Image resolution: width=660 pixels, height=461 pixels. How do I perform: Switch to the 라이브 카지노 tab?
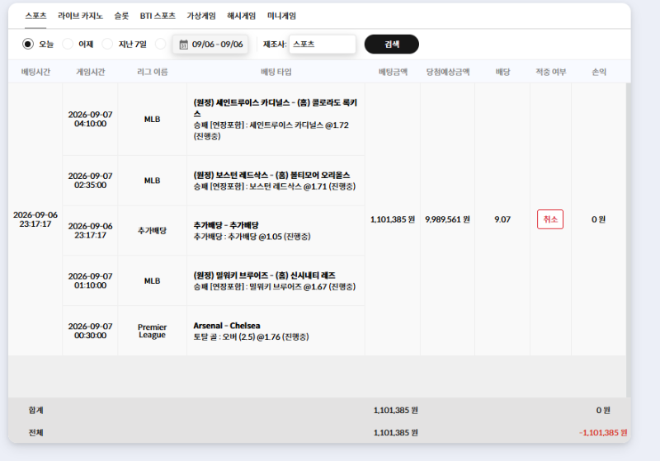[x=80, y=16]
